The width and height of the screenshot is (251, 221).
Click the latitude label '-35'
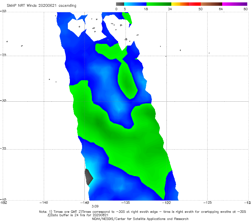(3, 148)
